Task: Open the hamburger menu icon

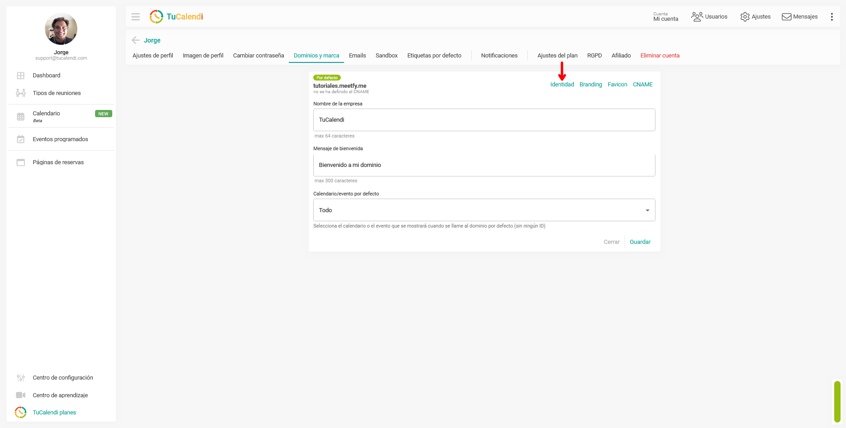Action: point(135,17)
